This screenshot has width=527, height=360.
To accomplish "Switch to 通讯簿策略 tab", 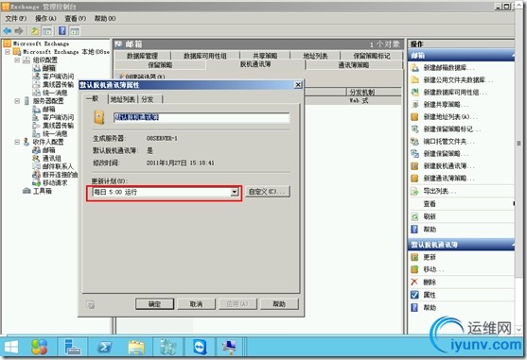I will (354, 65).
